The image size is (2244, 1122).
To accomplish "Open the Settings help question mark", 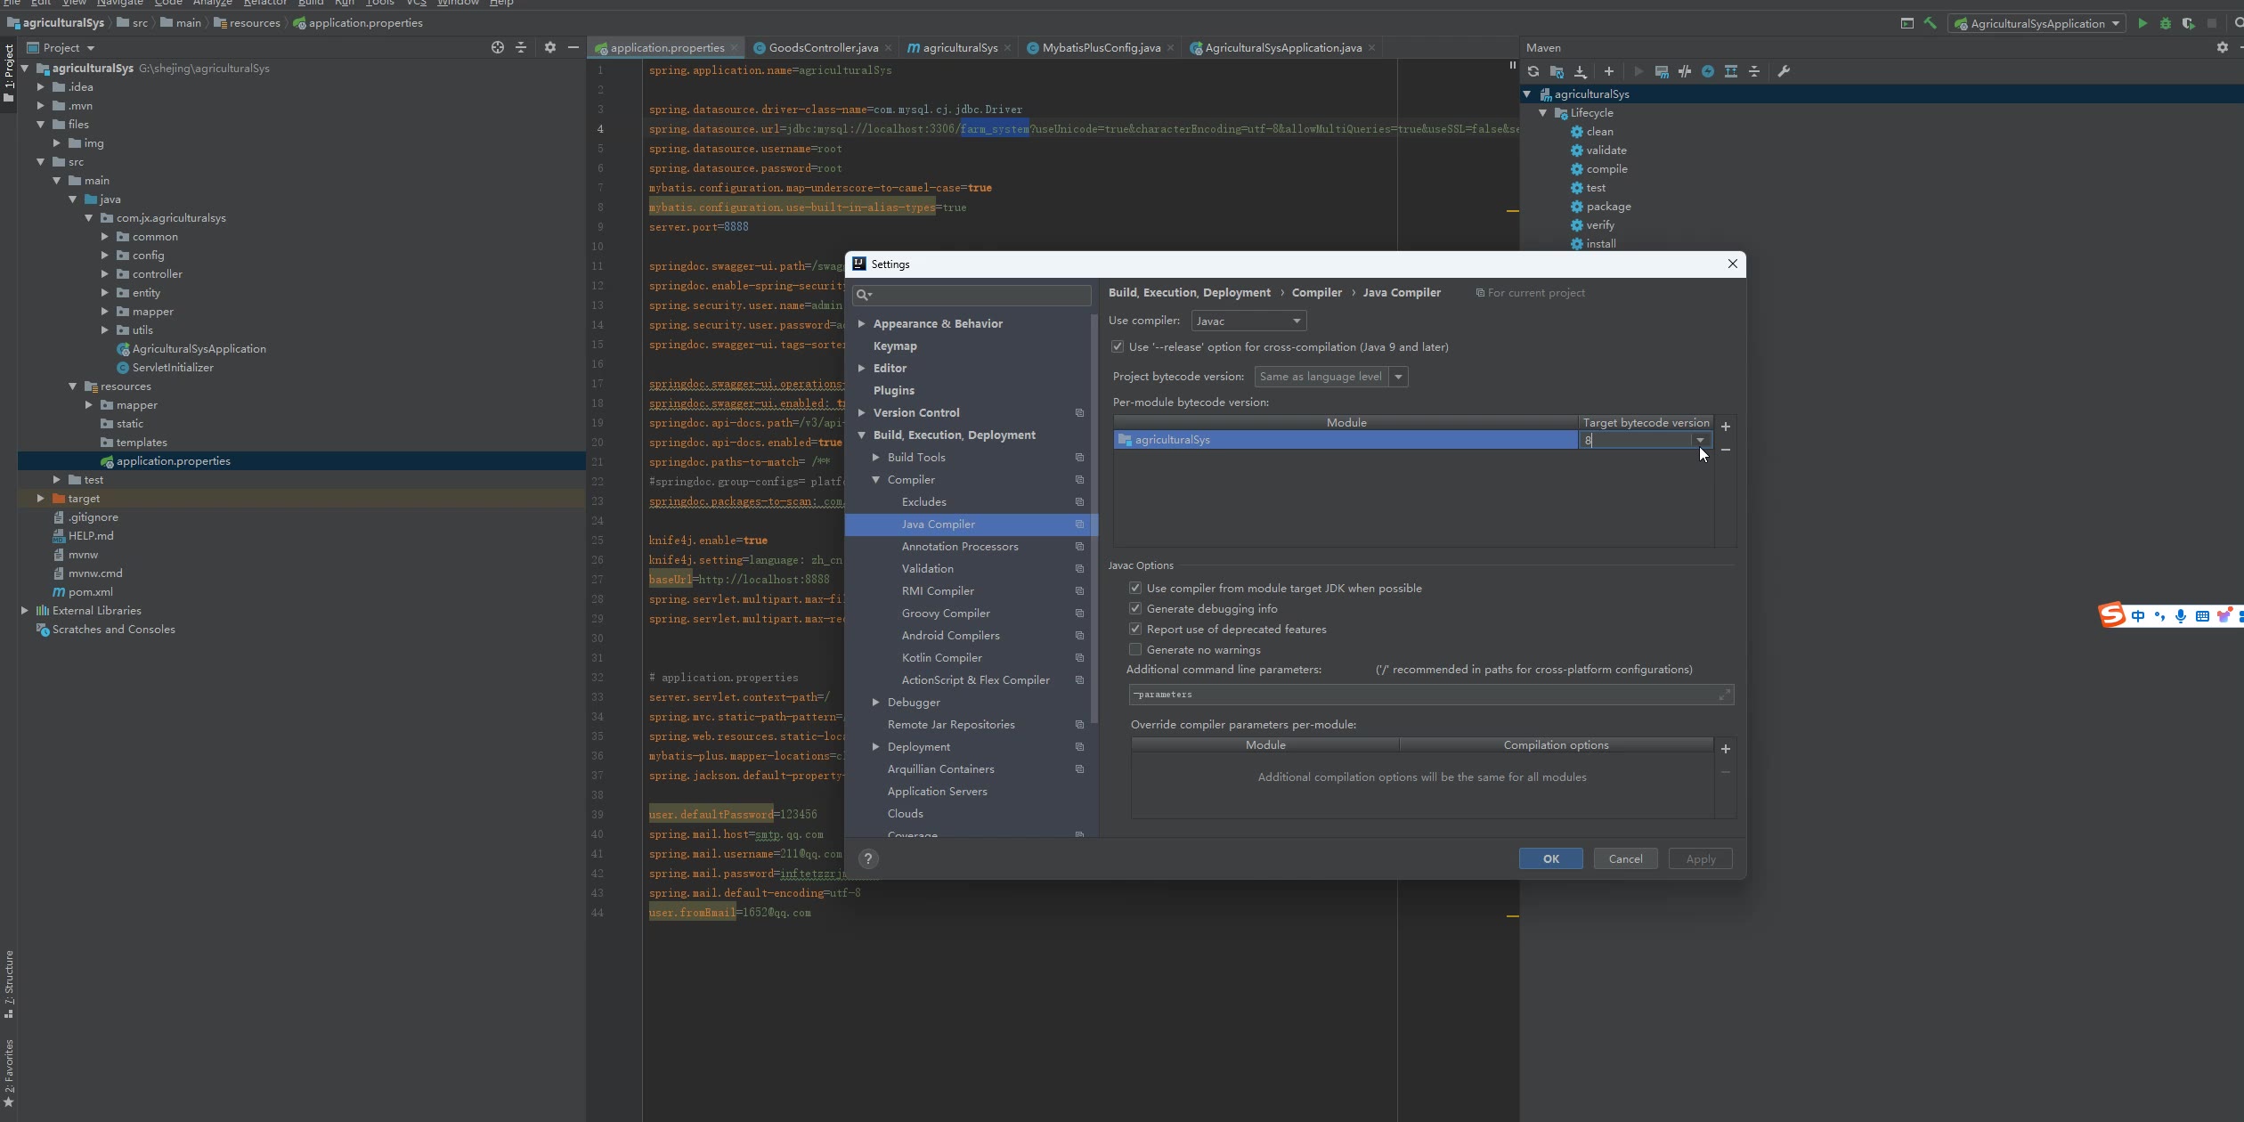I will click(867, 858).
